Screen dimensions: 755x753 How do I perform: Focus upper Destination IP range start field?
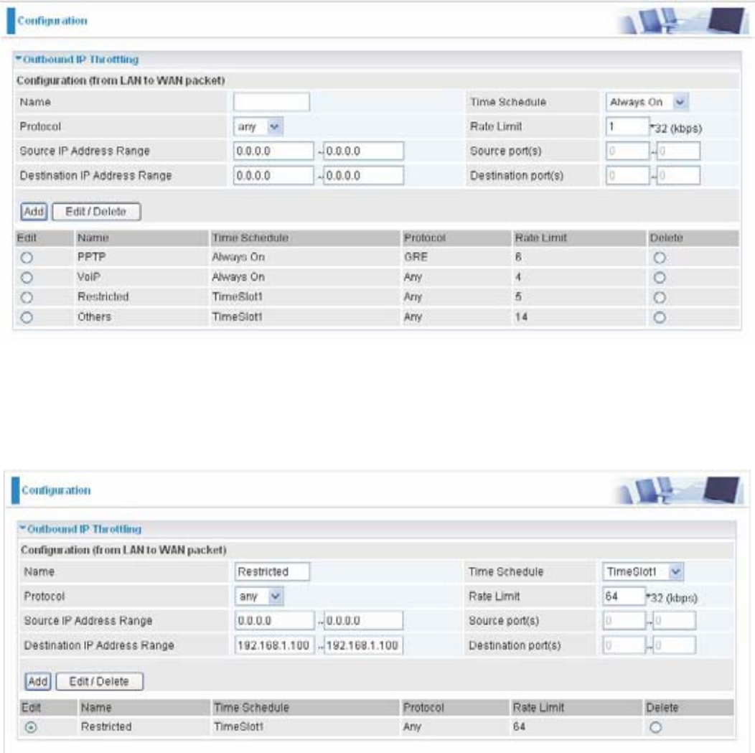point(273,175)
